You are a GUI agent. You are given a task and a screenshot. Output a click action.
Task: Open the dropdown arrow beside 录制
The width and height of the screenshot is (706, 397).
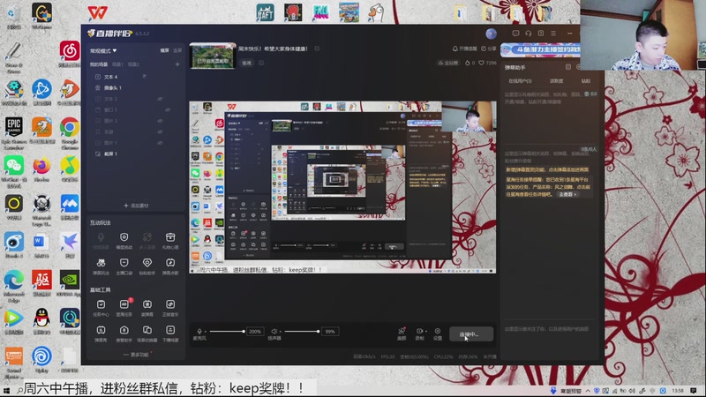coord(426,332)
